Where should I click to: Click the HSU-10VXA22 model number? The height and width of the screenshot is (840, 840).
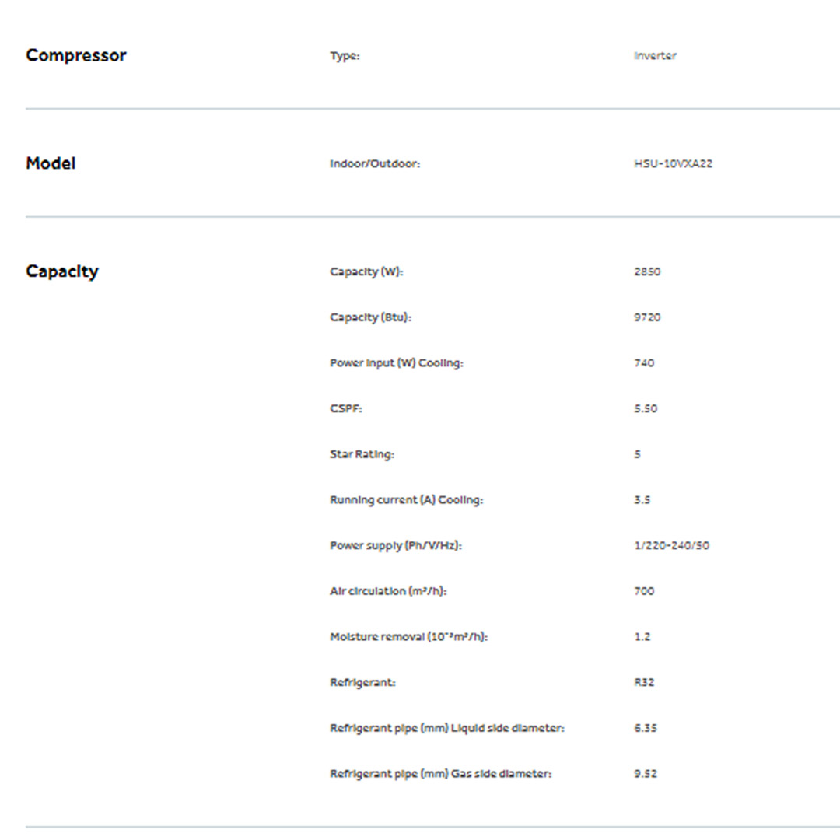(673, 164)
